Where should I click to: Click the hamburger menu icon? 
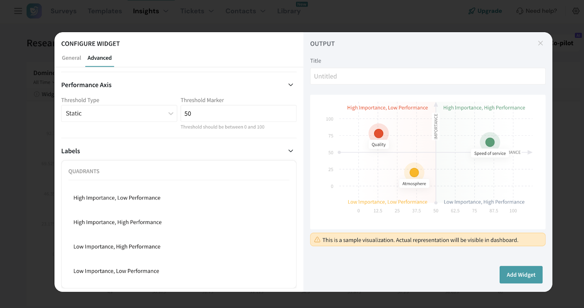pos(18,11)
